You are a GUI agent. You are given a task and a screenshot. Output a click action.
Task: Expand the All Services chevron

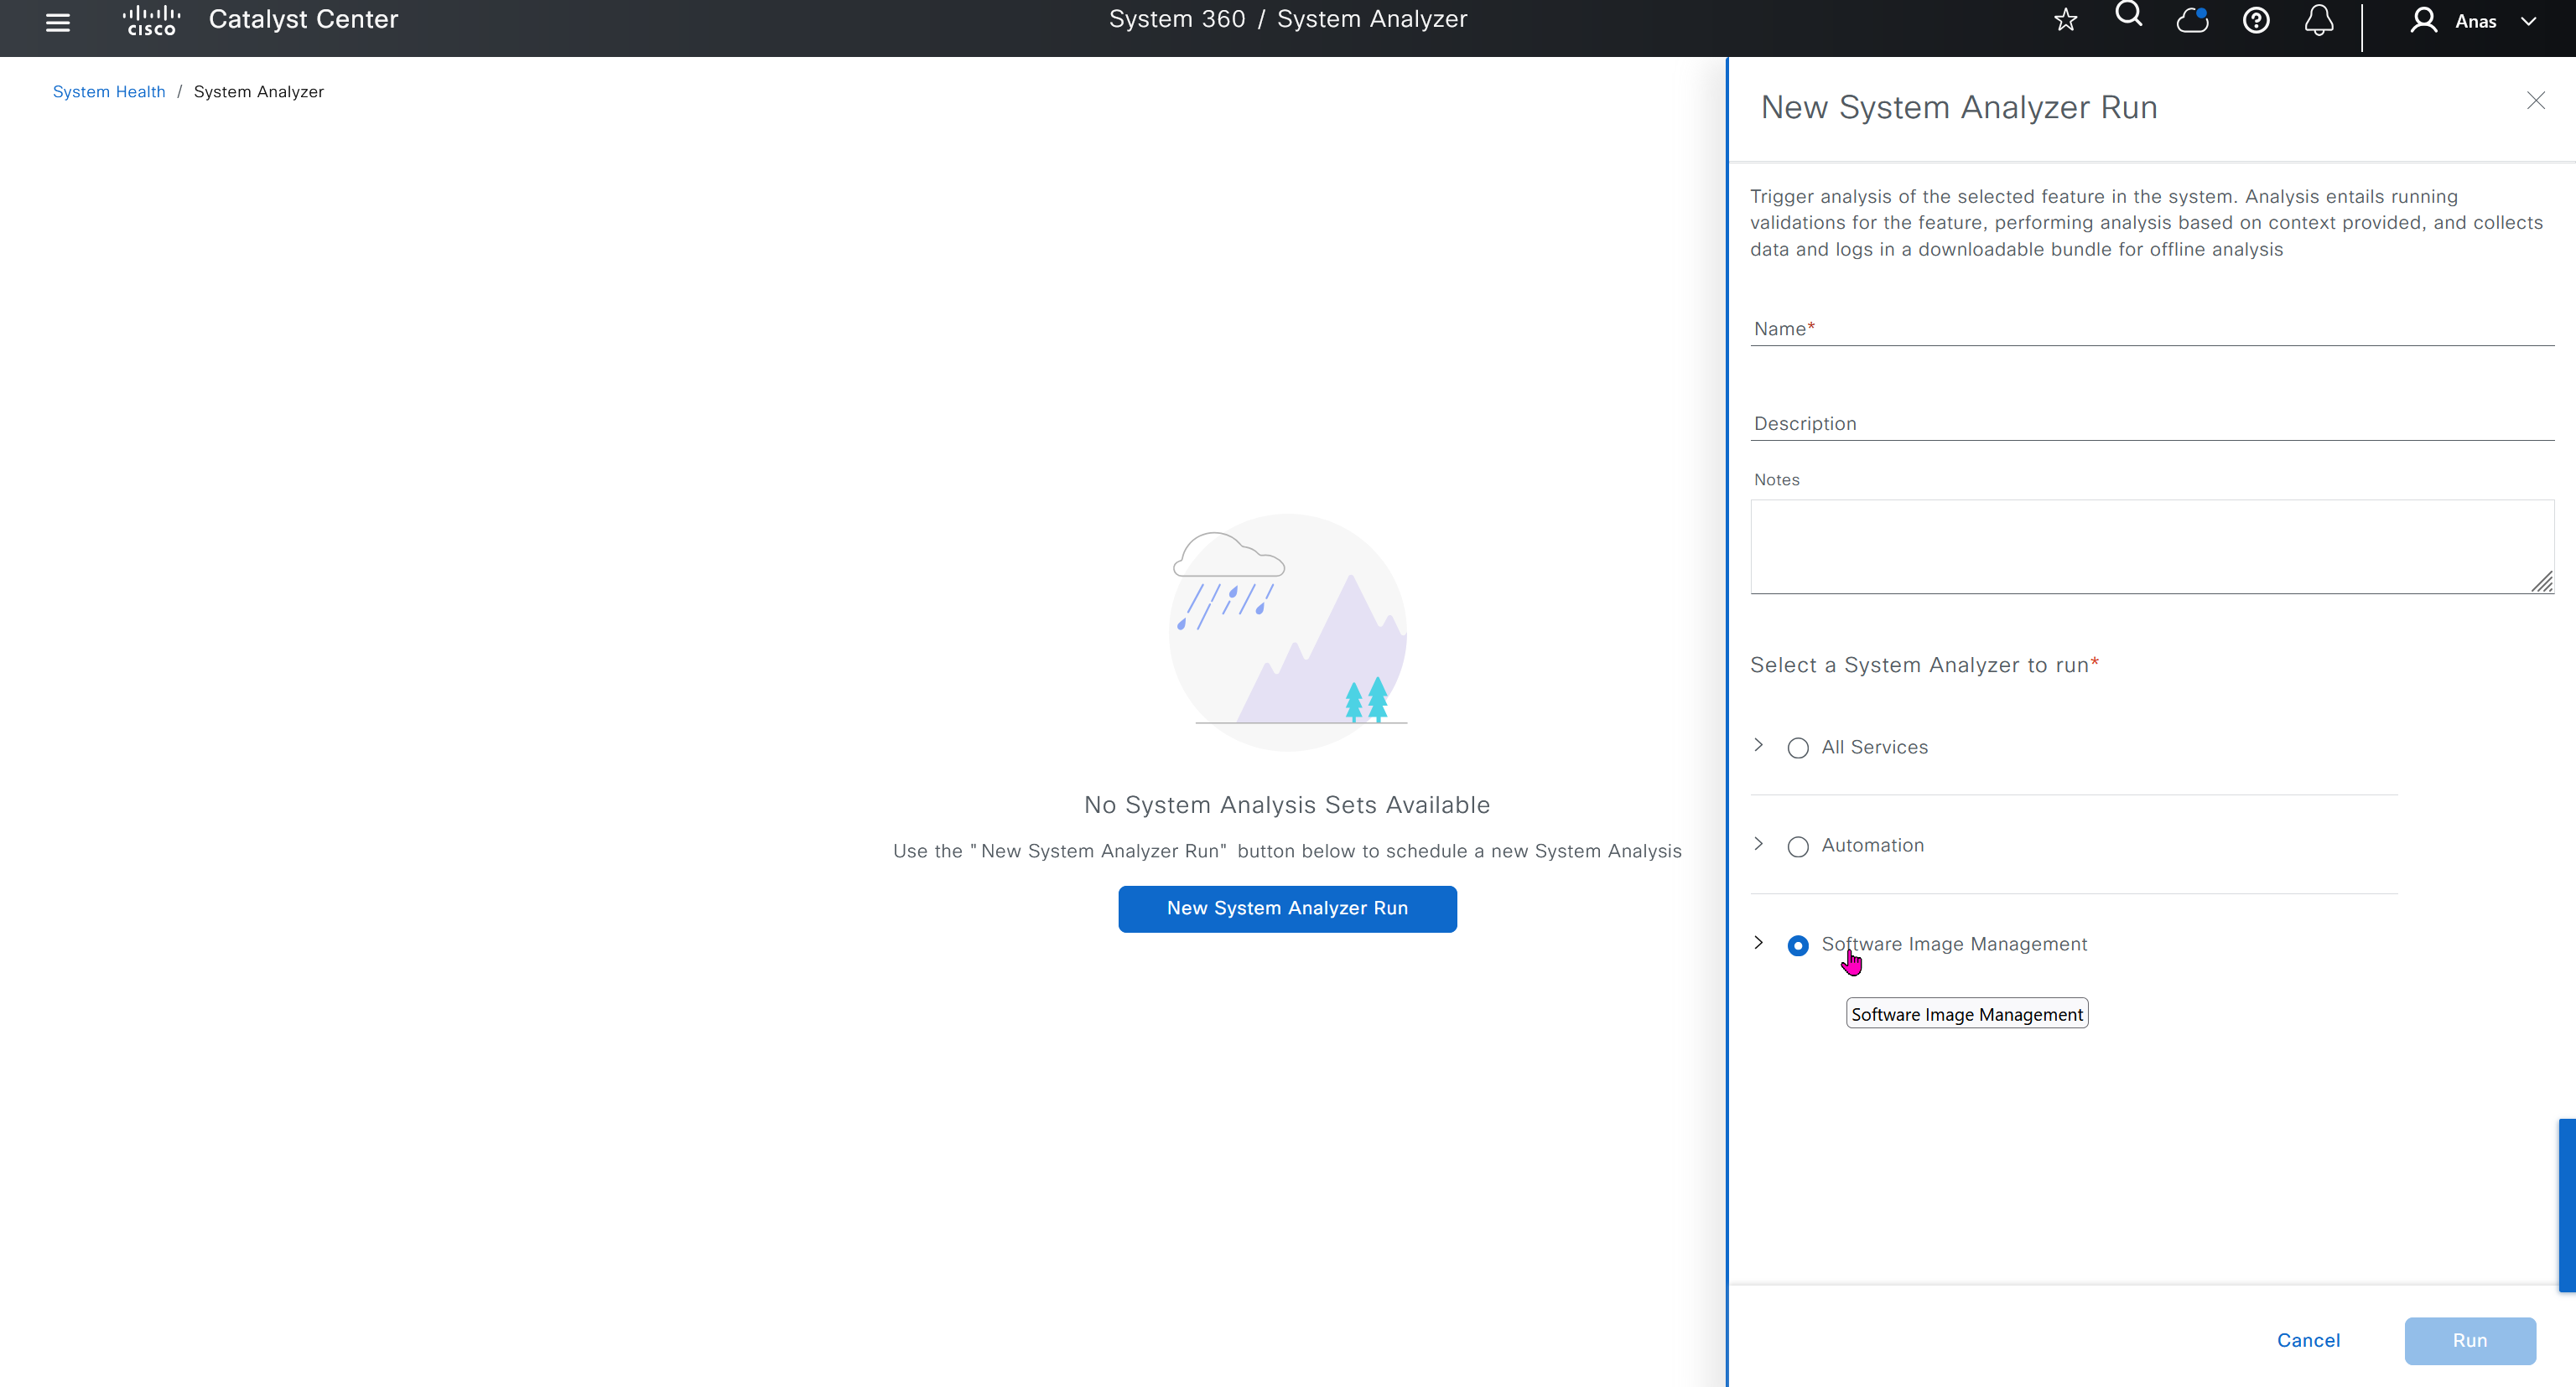point(1758,746)
